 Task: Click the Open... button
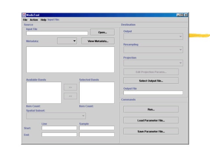(102, 32)
